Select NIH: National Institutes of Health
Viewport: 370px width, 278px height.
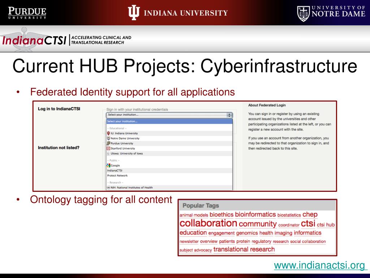pos(169,188)
